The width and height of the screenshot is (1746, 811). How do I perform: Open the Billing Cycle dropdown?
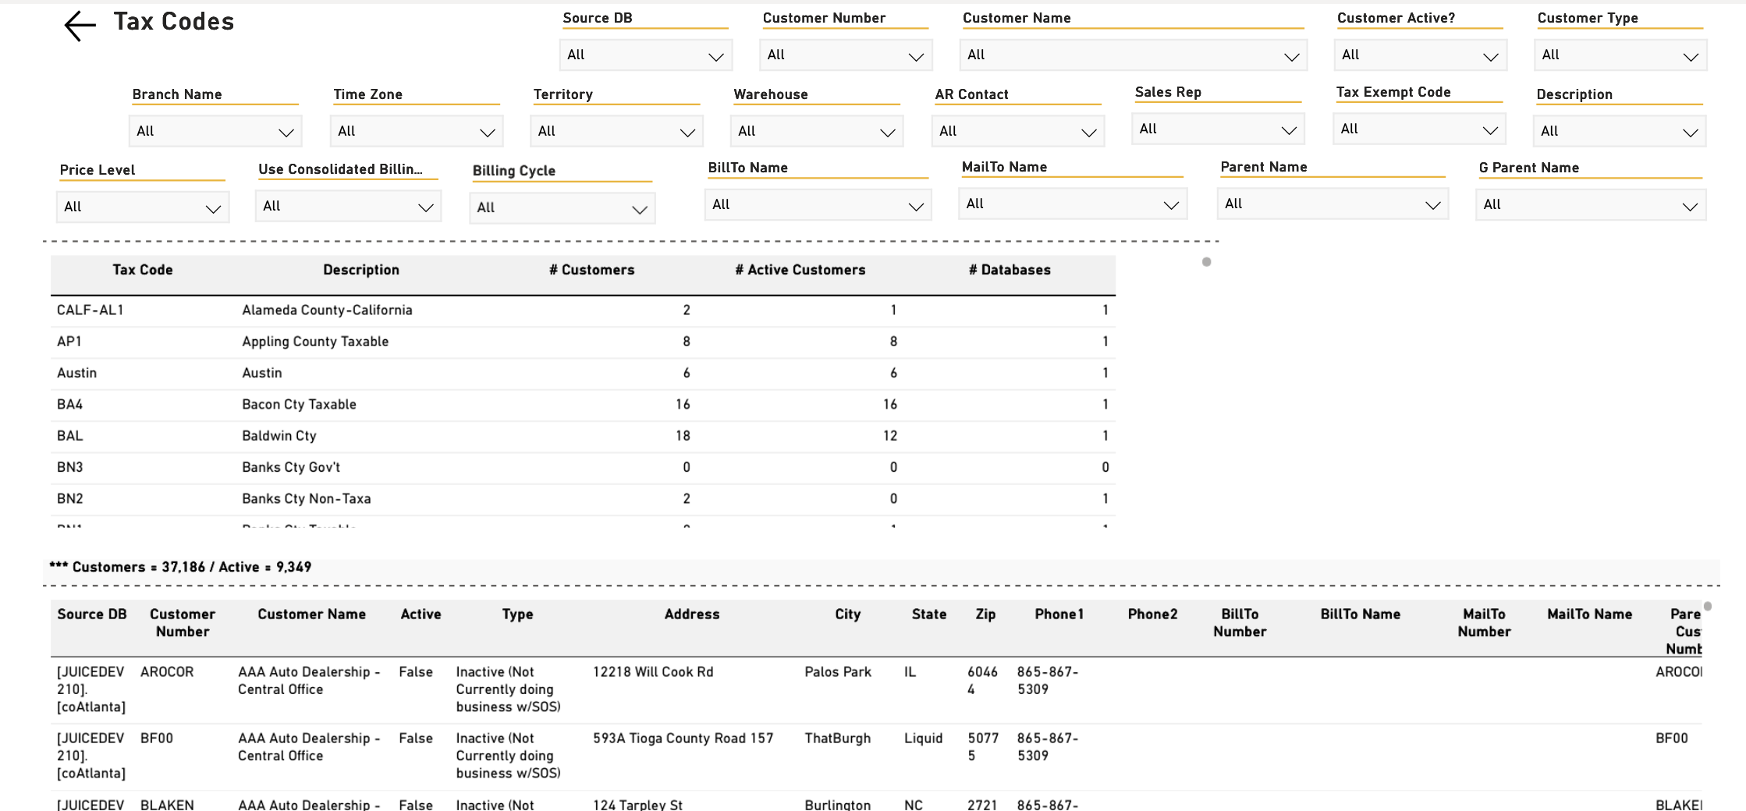coord(562,207)
